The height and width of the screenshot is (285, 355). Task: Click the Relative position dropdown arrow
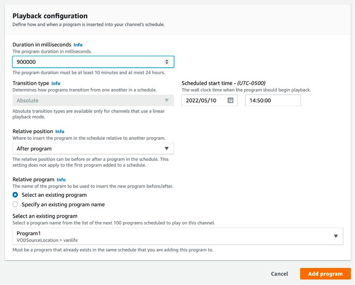click(167, 149)
